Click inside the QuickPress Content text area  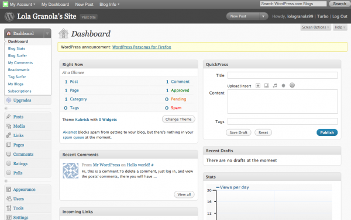[283, 102]
